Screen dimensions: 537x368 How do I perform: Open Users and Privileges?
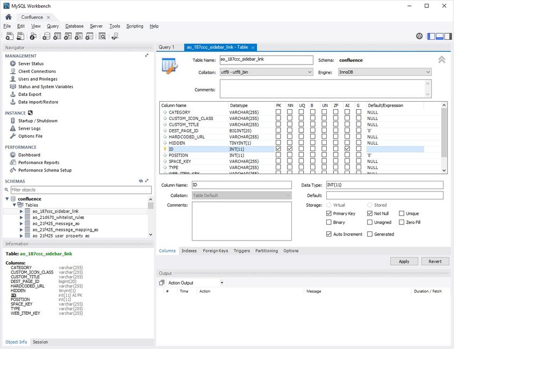pyautogui.click(x=38, y=79)
